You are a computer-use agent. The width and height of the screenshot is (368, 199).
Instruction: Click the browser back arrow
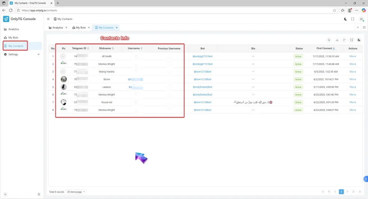(x=4, y=10)
